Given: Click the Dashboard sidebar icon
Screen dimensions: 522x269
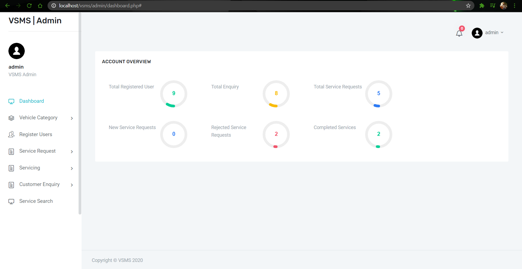Looking at the screenshot, I should [11, 101].
